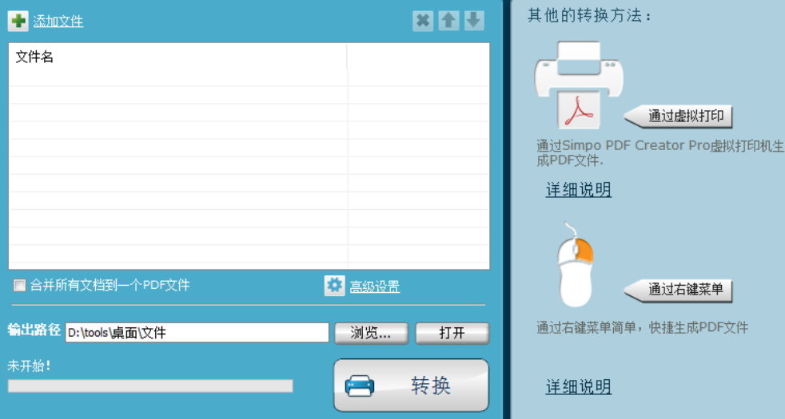Screen dimensions: 785x419
Task: Click the gear icon for advanced settings
Action: click(x=334, y=286)
